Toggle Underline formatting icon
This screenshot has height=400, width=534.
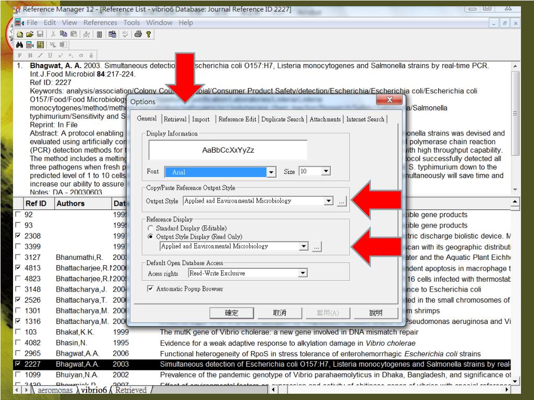[x=51, y=55]
